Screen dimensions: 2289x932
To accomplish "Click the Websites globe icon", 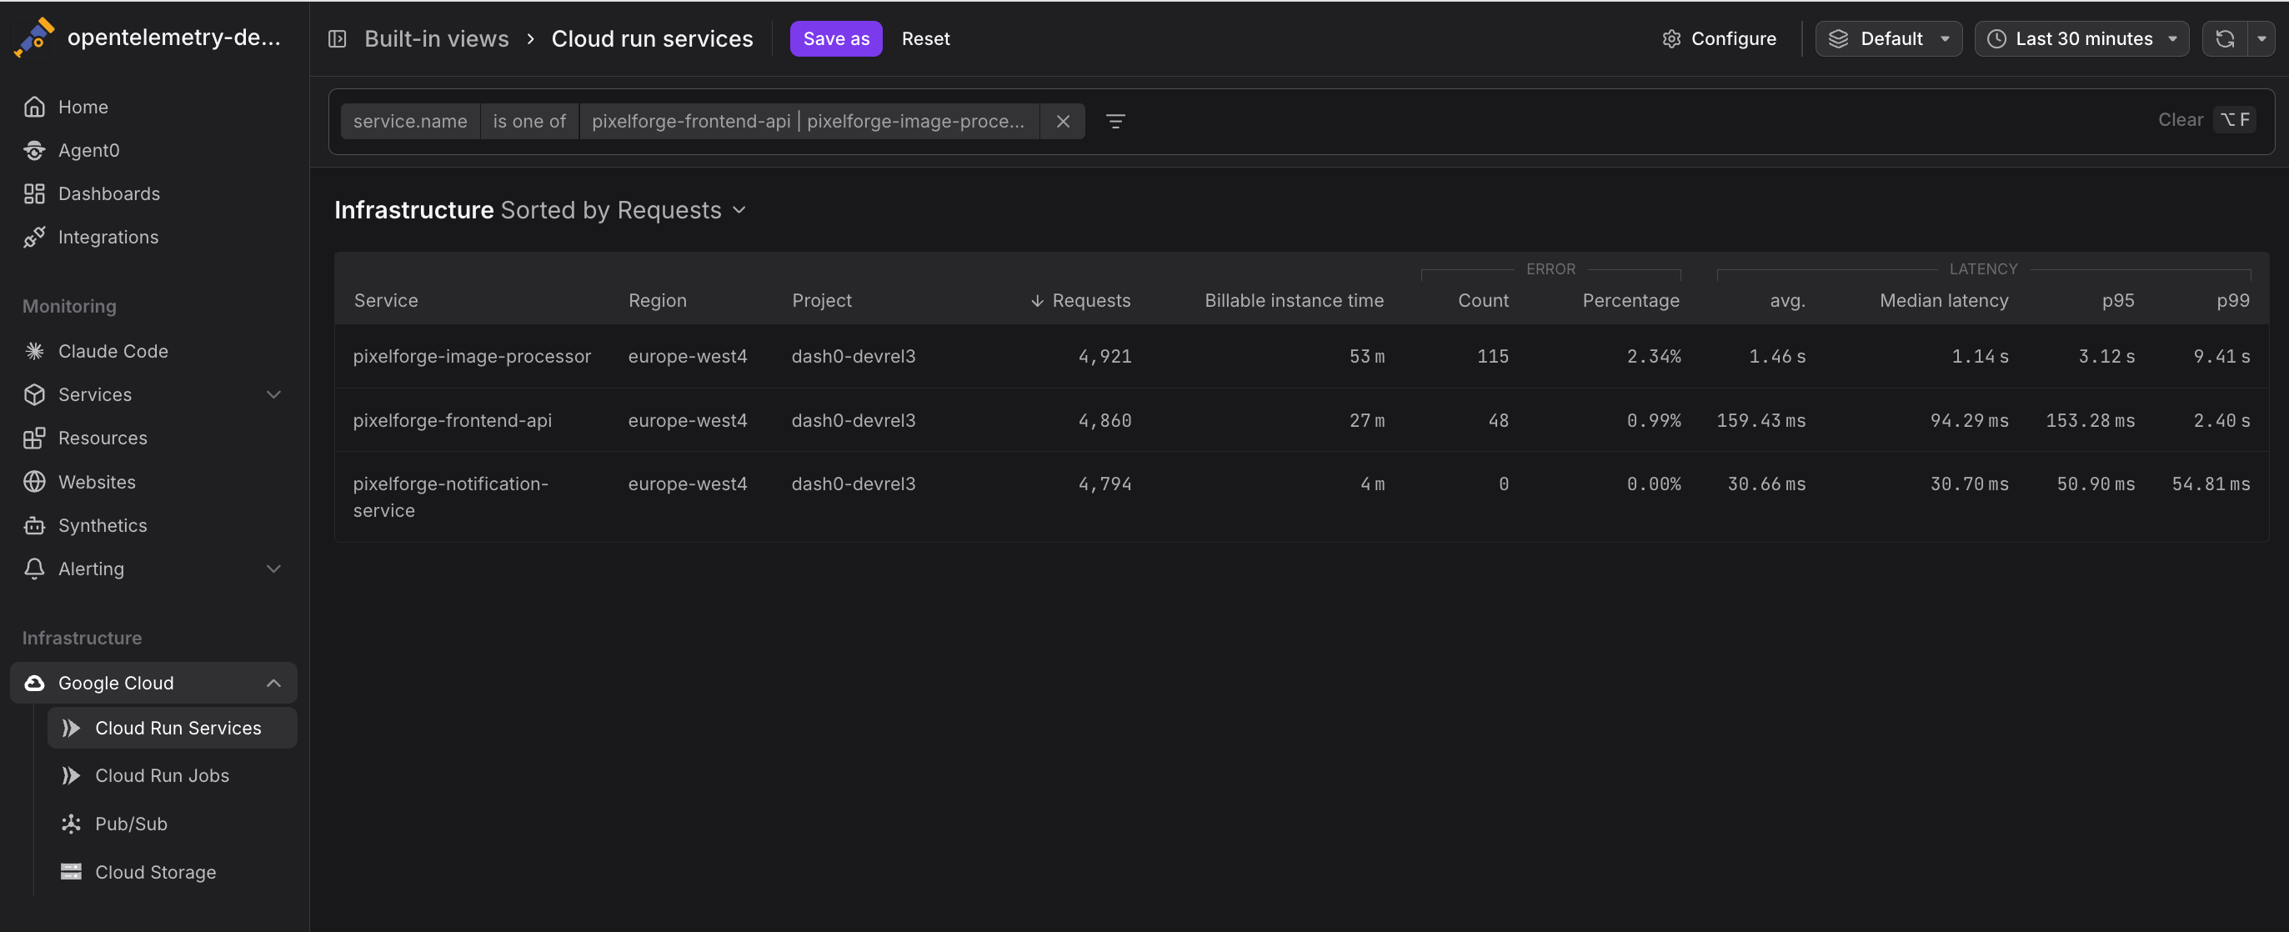I will (35, 482).
